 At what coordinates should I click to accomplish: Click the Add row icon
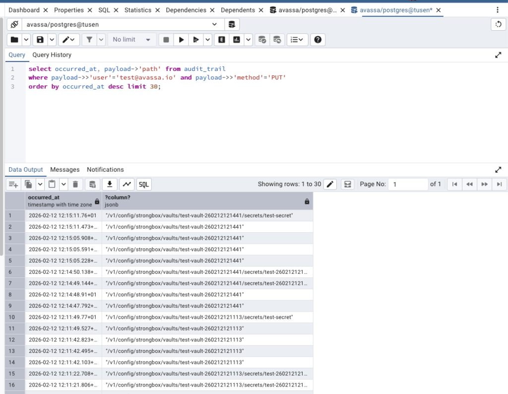coord(13,185)
